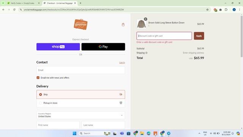
Task: Open the tab search dropdown arrow
Action: [x=3, y=3]
